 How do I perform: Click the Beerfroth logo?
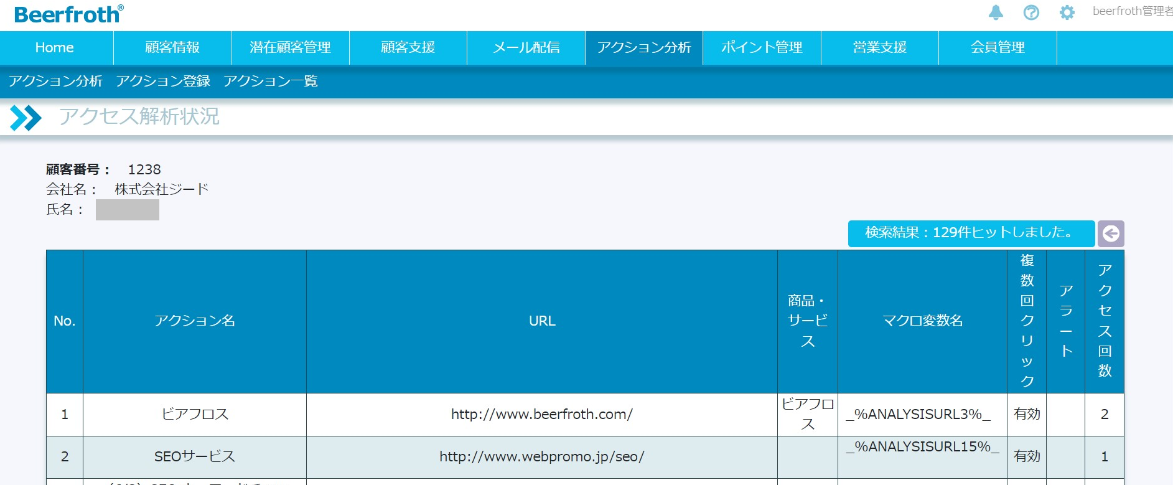(x=68, y=14)
